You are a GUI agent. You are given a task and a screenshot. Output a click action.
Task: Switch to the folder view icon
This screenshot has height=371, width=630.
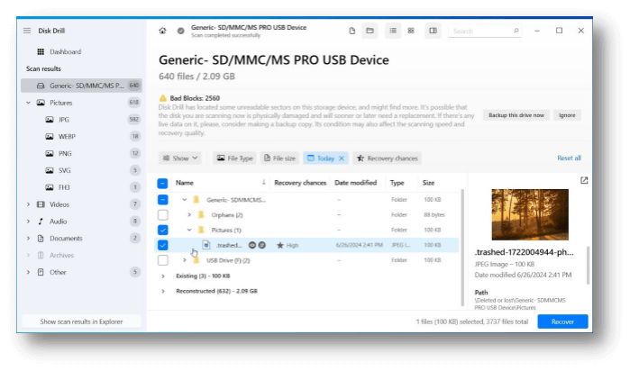pos(370,31)
